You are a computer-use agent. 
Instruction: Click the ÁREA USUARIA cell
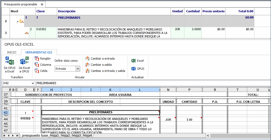click(120, 95)
